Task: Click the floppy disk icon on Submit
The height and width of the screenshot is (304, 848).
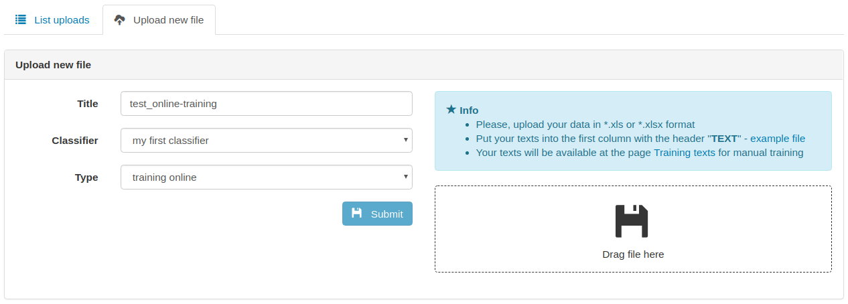Action: tap(357, 213)
